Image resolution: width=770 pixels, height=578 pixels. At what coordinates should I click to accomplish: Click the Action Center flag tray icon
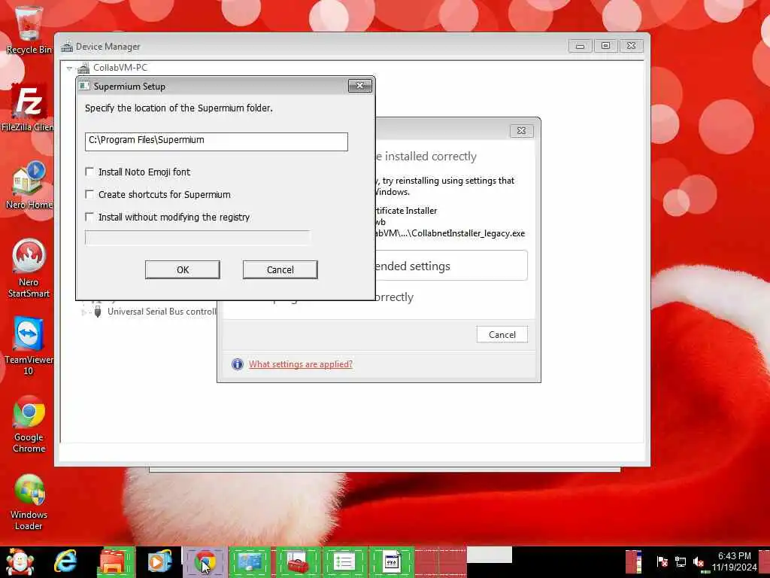pos(662,561)
